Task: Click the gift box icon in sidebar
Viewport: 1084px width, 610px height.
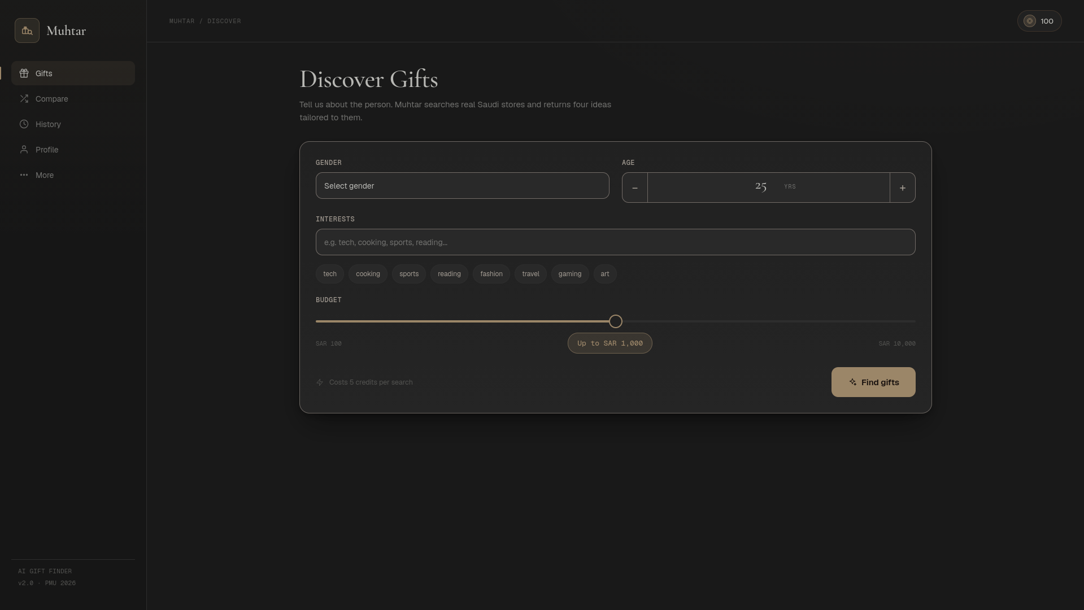Action: click(24, 73)
